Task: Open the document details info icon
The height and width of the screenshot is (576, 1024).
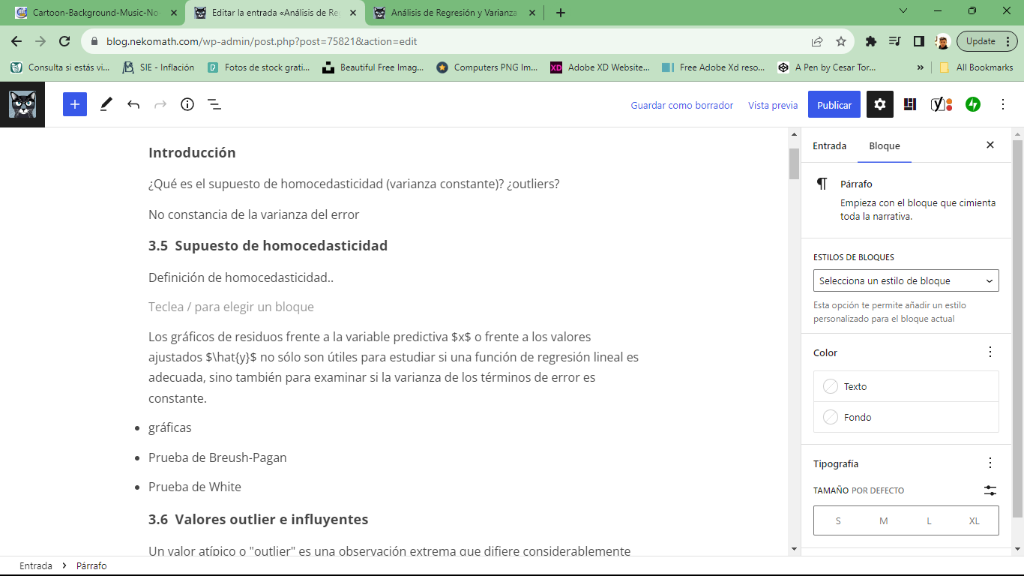Action: point(187,105)
